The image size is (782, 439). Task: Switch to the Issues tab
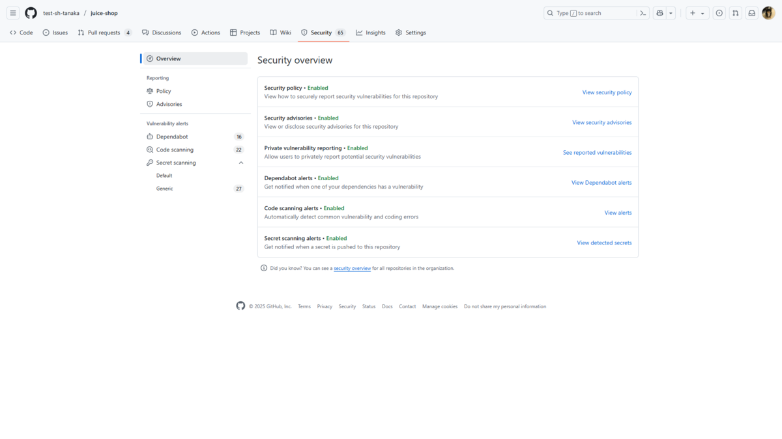pos(55,33)
